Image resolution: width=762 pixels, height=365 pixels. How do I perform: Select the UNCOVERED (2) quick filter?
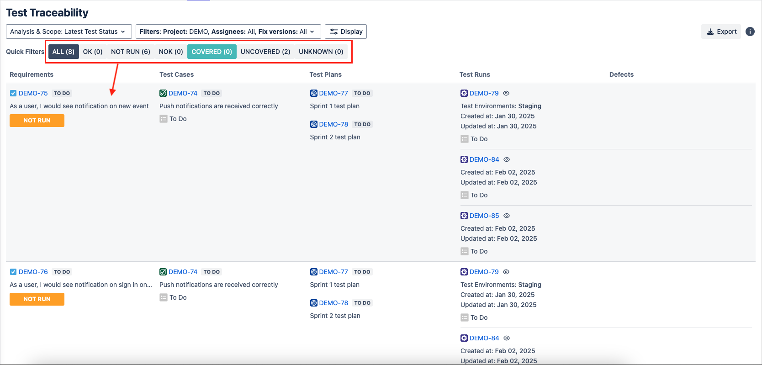click(265, 52)
